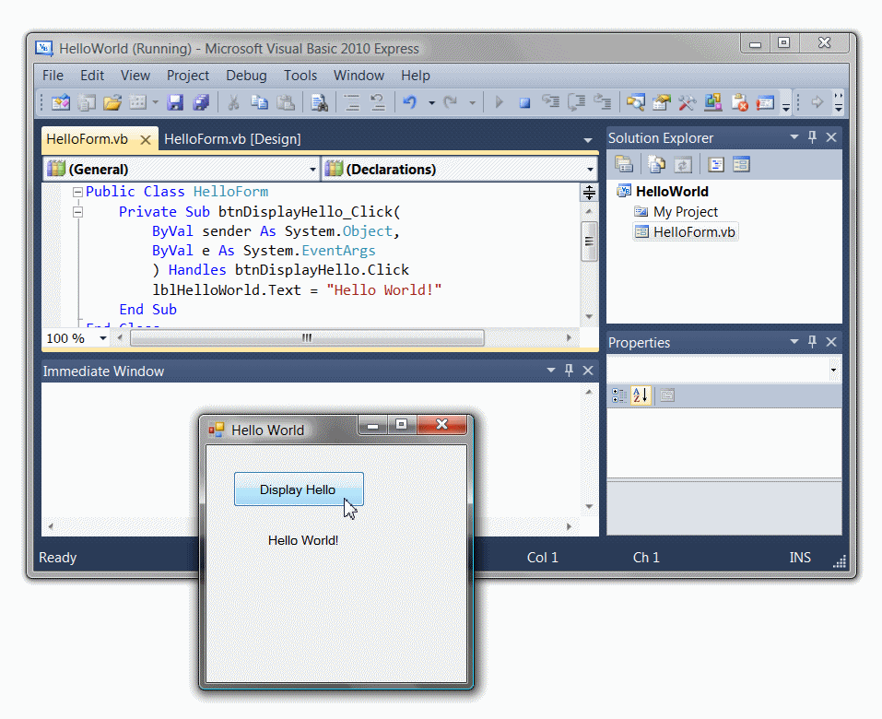Switch to the HelloForm.vb [Design] tab

coord(231,138)
